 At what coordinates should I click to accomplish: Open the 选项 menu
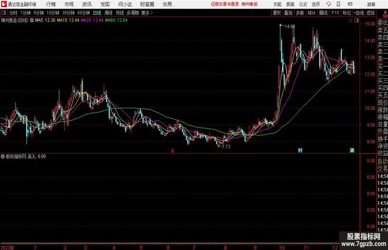coord(316,4)
